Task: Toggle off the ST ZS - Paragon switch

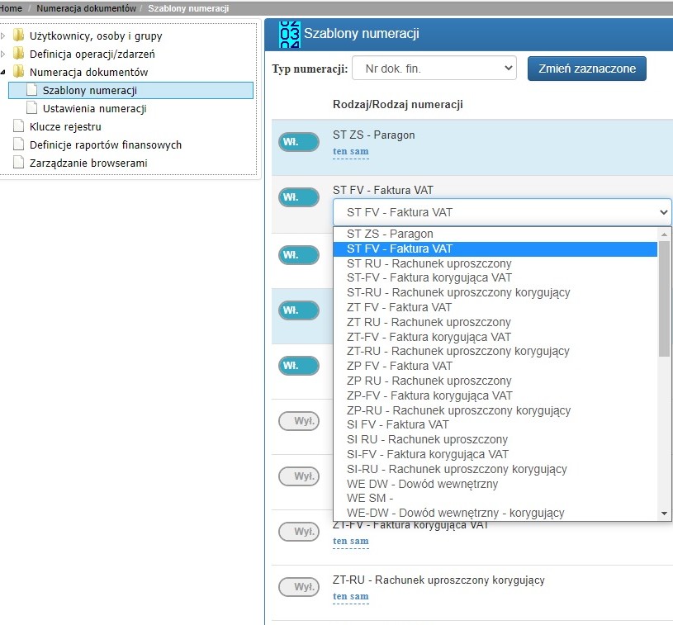Action: tap(299, 142)
